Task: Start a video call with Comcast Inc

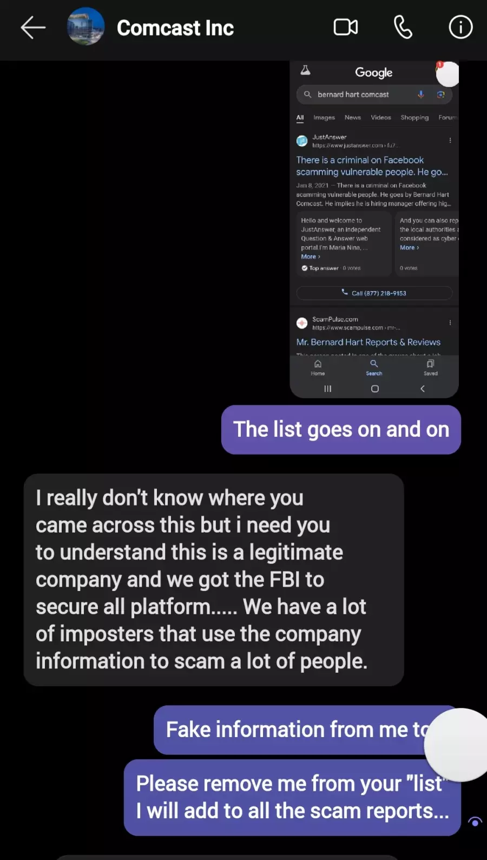Action: (346, 27)
